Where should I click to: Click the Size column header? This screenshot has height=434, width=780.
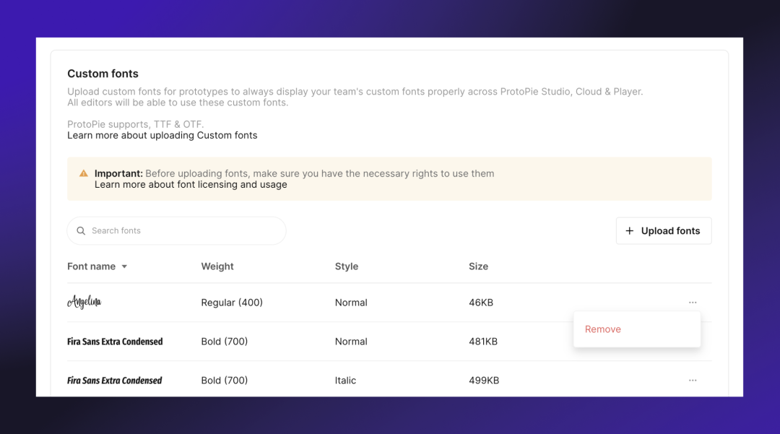click(478, 266)
